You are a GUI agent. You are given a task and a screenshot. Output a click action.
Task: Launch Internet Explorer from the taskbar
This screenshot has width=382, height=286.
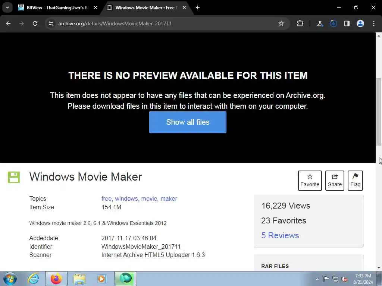tap(33, 279)
